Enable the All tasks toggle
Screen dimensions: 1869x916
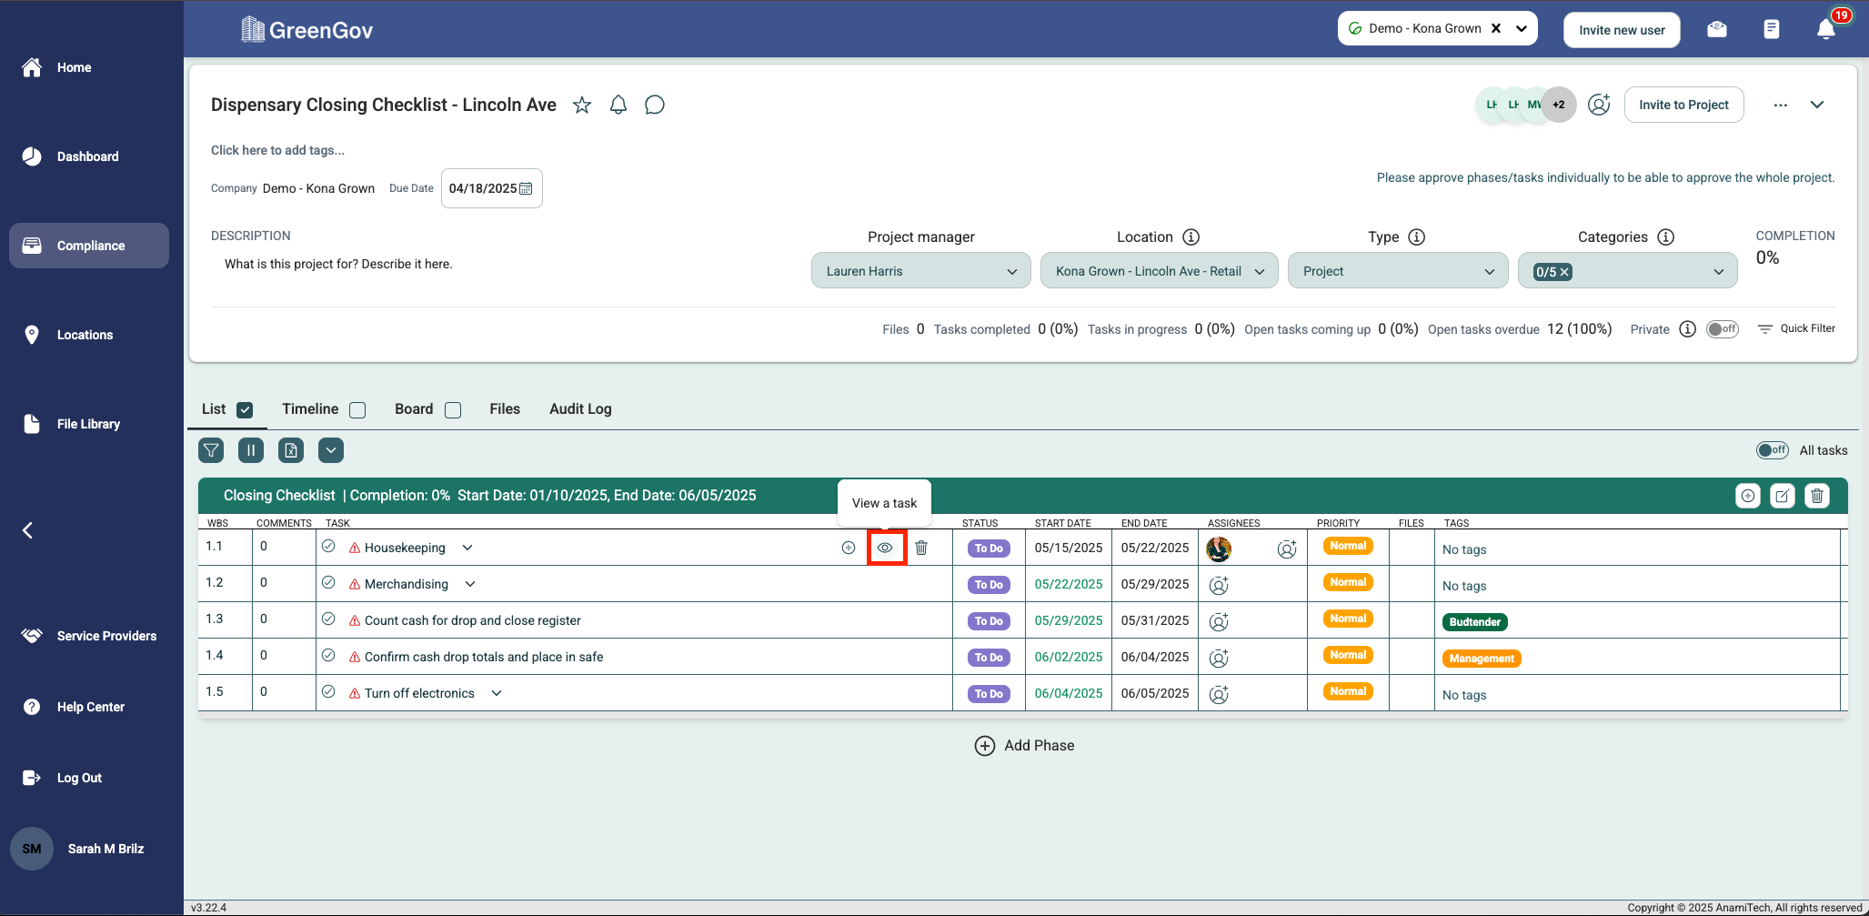pyautogui.click(x=1772, y=450)
